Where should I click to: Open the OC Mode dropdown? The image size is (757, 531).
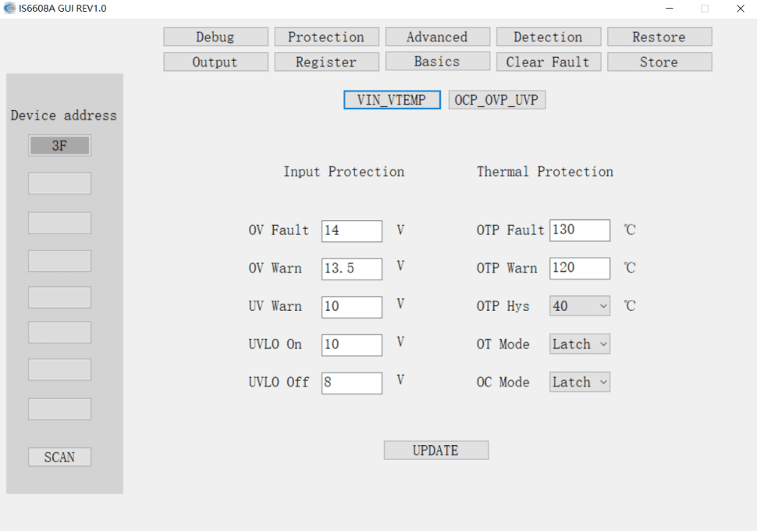pyautogui.click(x=580, y=382)
